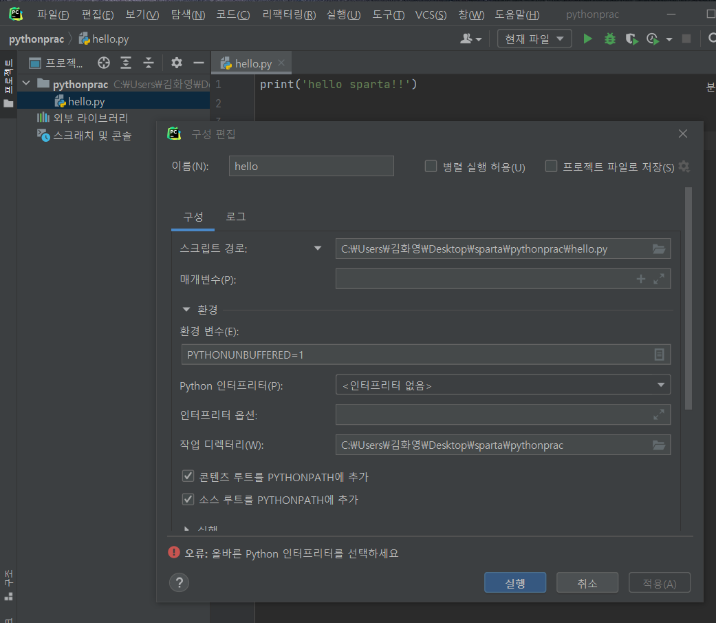Image resolution: width=716 pixels, height=623 pixels.
Task: Click the 이름 name input field
Action: coord(311,166)
